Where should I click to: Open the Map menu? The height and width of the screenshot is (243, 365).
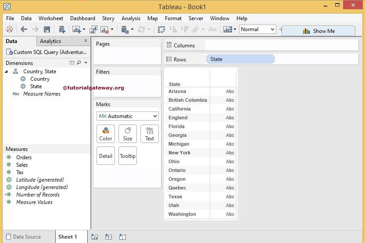pos(153,18)
